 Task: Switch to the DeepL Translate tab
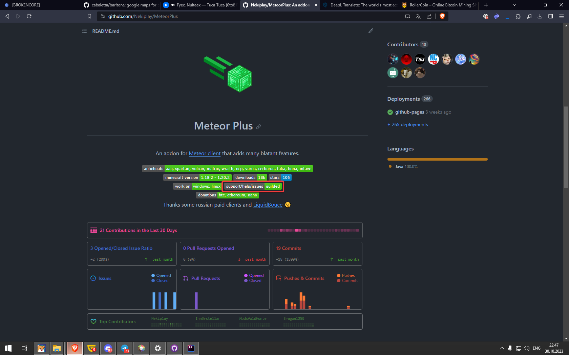click(359, 5)
